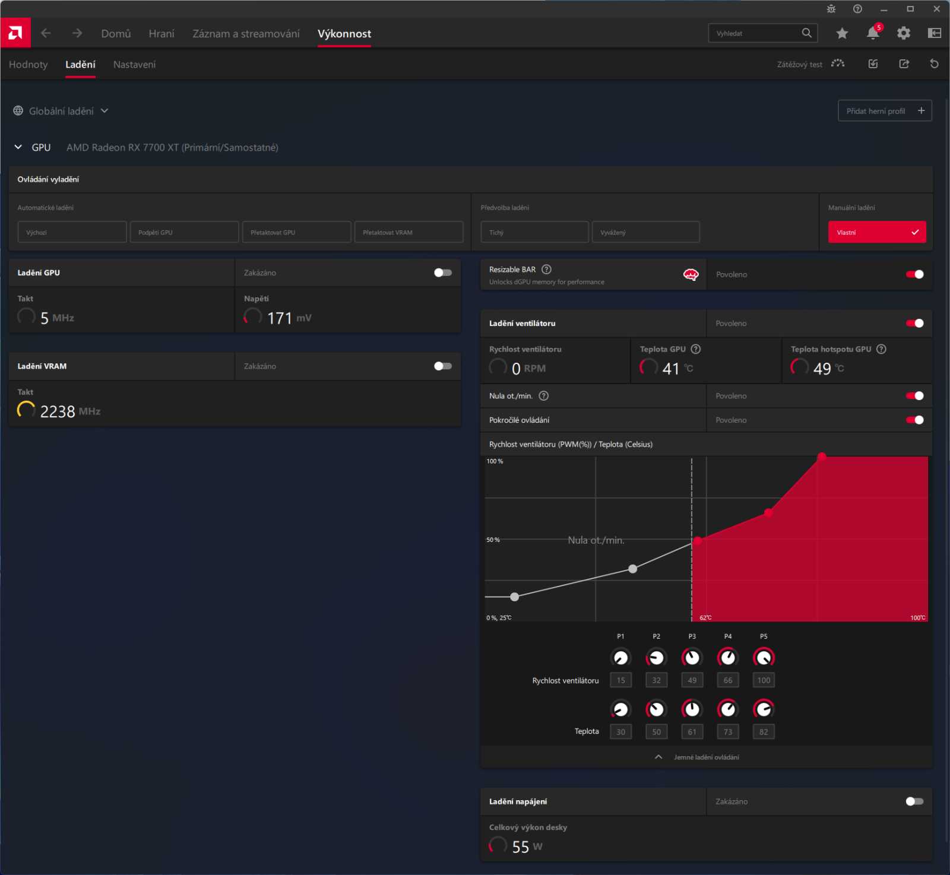The width and height of the screenshot is (950, 875).
Task: Select Výchozí automatic tuning
Action: pyautogui.click(x=72, y=232)
